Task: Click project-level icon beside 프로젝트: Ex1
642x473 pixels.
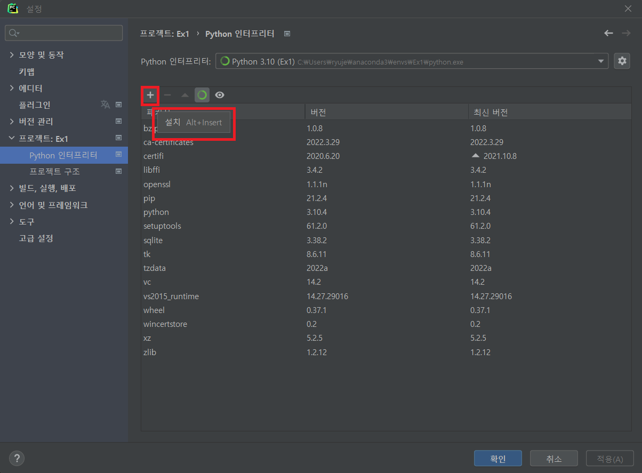Action: tap(118, 138)
